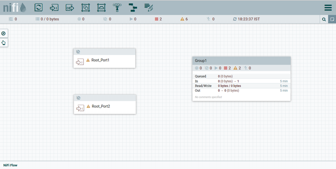Select the Label toolbar icon
336x169 pixels.
click(x=148, y=7)
